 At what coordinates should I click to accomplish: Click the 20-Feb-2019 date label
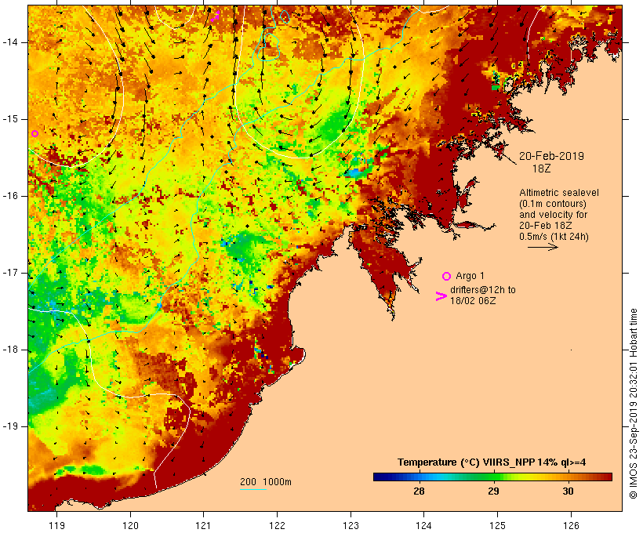point(551,156)
